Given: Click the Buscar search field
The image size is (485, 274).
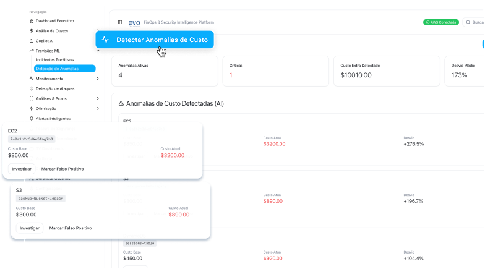Looking at the screenshot, I should pyautogui.click(x=475, y=22).
